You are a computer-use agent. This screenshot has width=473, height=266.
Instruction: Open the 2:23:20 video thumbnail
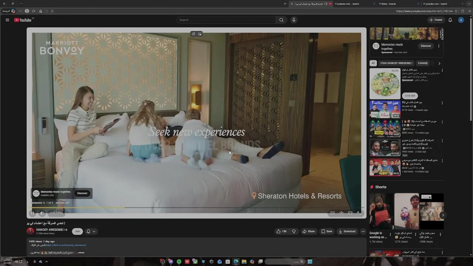(385, 148)
